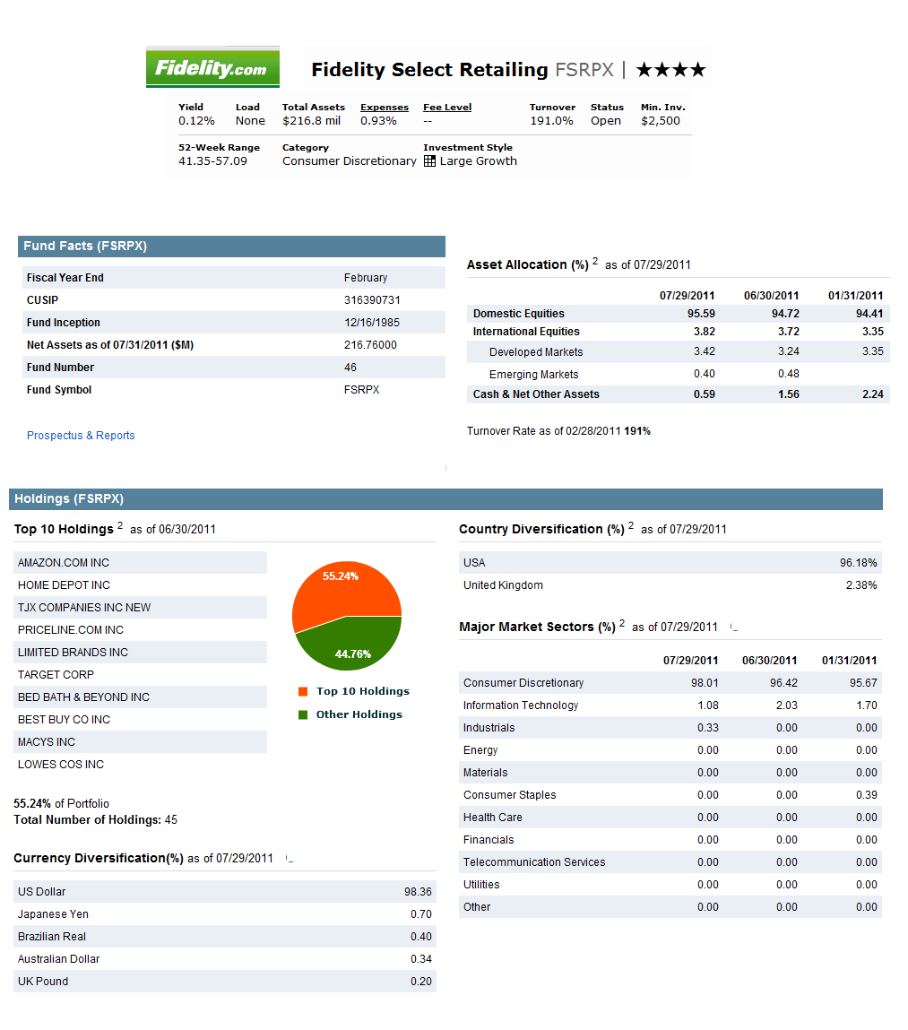Click the Fund Facts (FSRPX) header
Viewport: 908px width, 1030px height.
pos(231,247)
